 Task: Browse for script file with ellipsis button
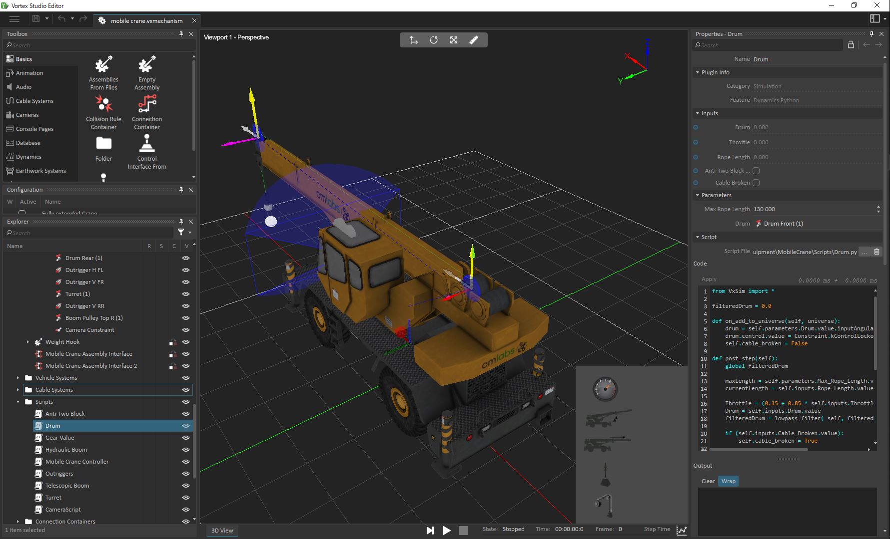[x=865, y=252]
